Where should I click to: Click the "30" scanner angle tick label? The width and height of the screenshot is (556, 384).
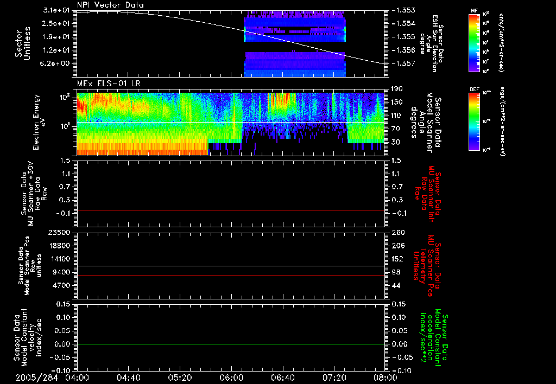396,142
